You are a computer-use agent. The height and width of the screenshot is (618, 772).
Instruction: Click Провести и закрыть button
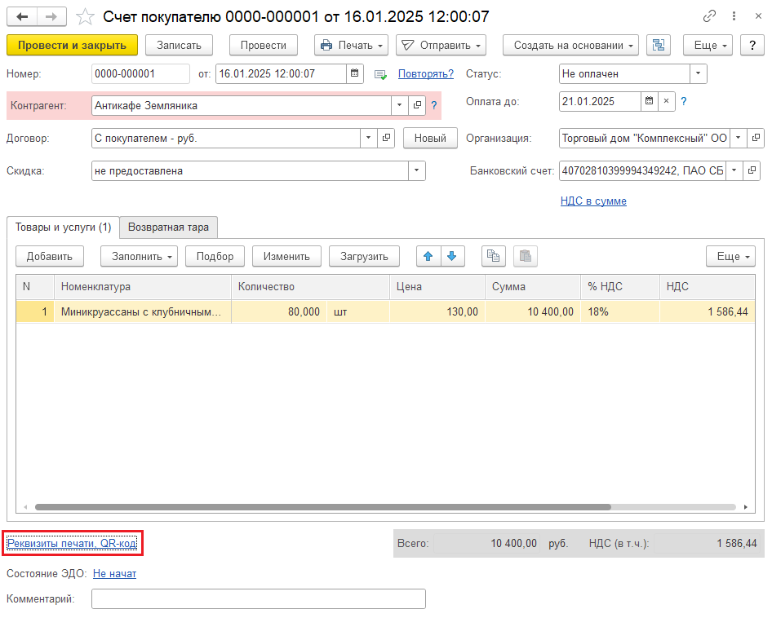pyautogui.click(x=72, y=46)
